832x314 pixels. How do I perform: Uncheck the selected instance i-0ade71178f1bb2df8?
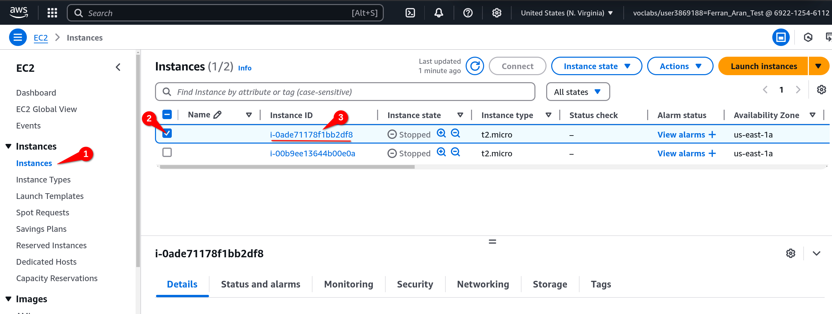tap(167, 133)
